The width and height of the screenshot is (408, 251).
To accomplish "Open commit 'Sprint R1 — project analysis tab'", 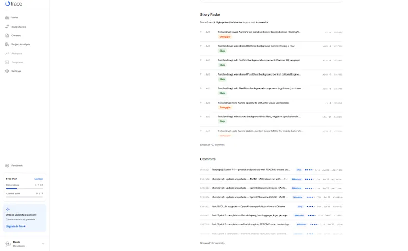I will 271,170.
